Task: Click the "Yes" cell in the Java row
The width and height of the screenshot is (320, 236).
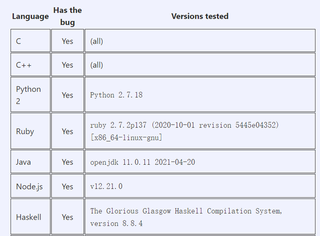Action: click(67, 162)
